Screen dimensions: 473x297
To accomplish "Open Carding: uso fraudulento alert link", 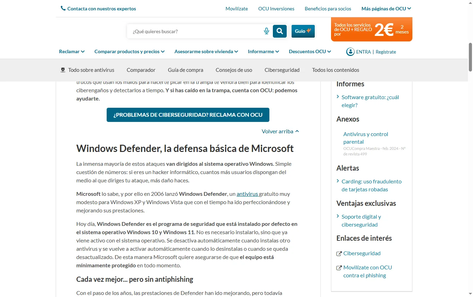I will click(x=372, y=185).
